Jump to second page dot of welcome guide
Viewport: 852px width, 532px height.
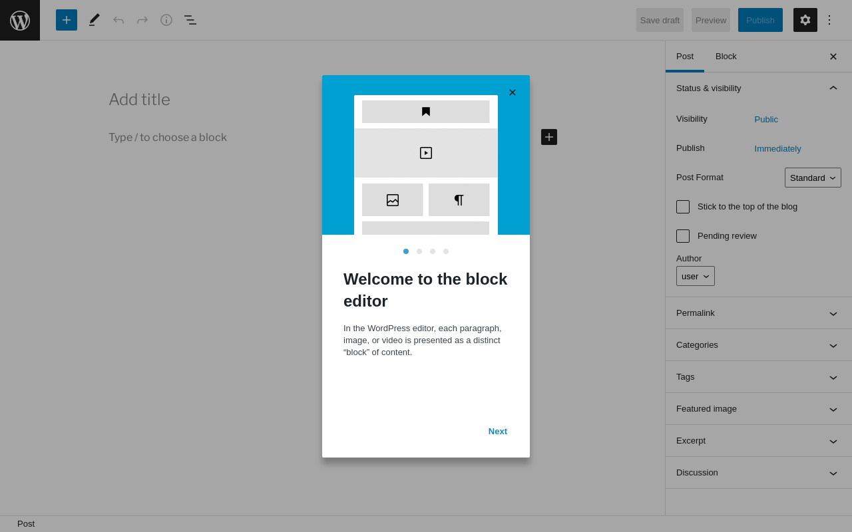click(x=419, y=251)
